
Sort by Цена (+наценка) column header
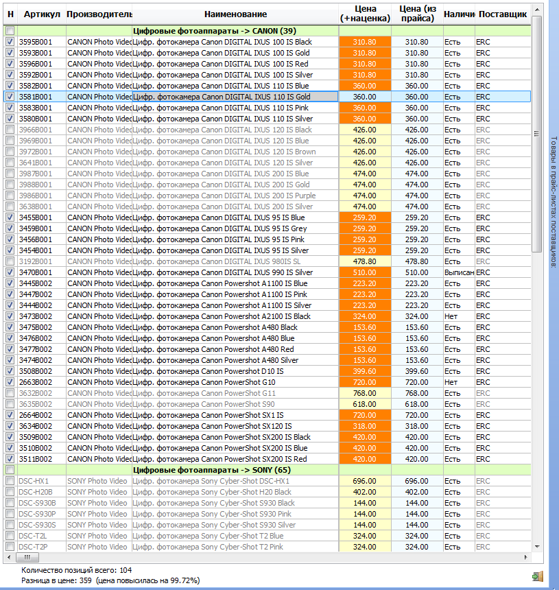365,14
